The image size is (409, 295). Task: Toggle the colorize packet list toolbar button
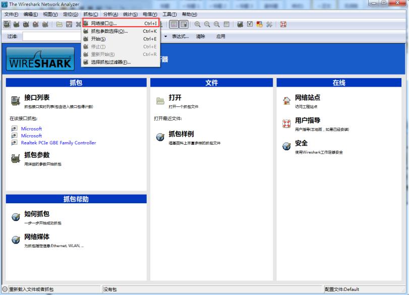click(174, 25)
